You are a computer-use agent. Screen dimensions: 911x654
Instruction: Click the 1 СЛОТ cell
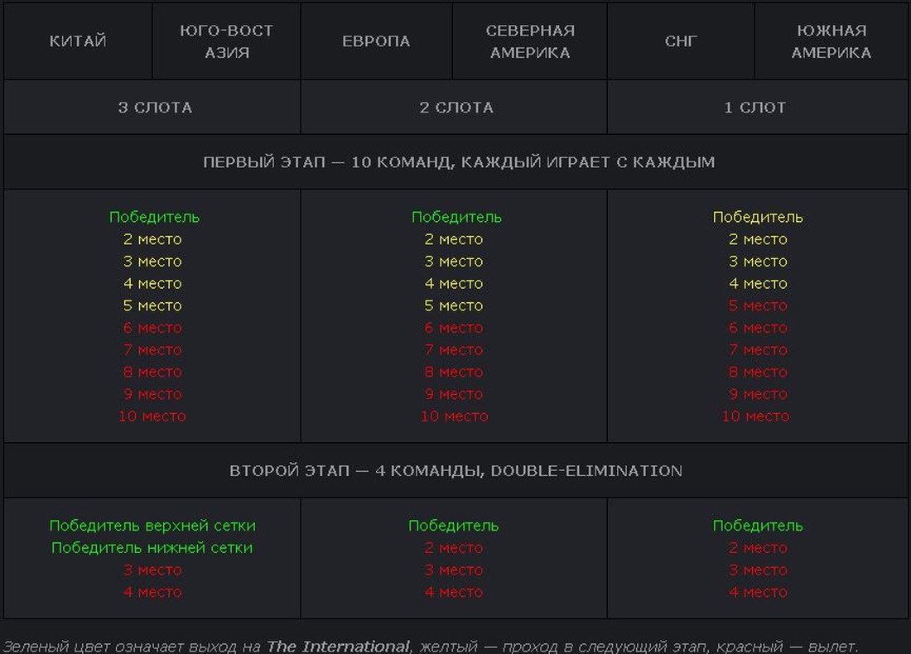pyautogui.click(x=755, y=108)
